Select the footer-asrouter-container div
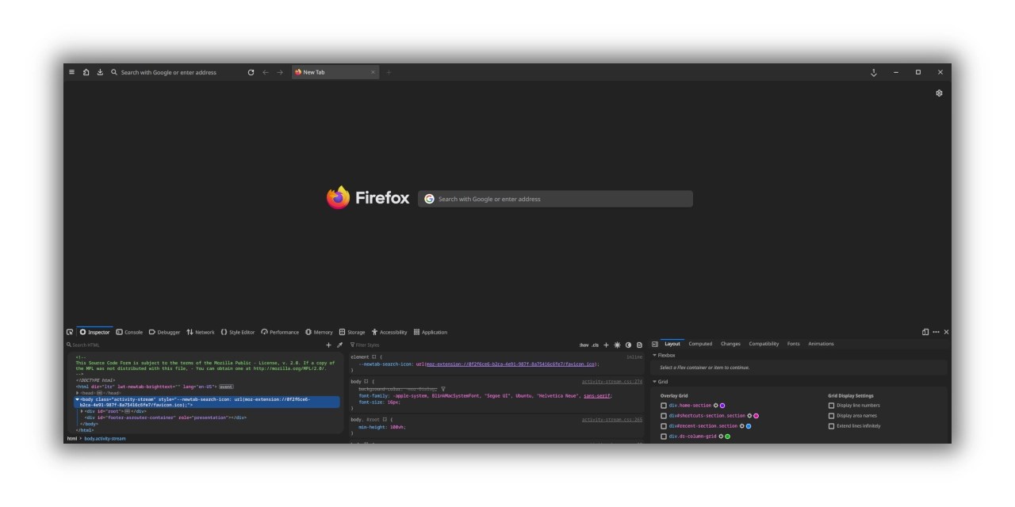This screenshot has height=507, width=1015. (166, 417)
